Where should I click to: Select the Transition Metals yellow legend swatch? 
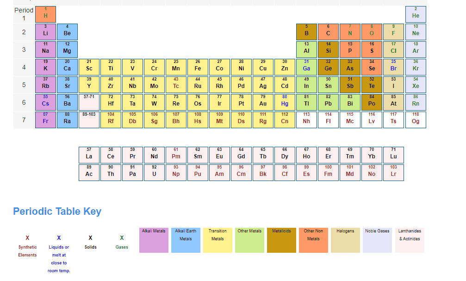click(x=217, y=240)
